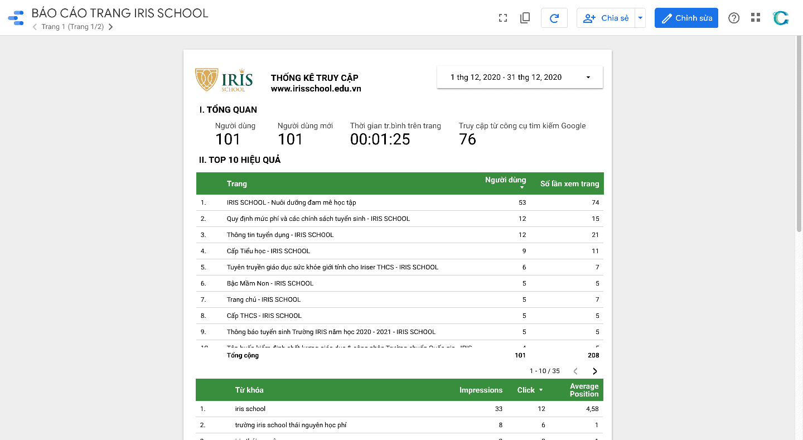Select row Quy định mức phí và các chính sách tuyển sinh
The image size is (803, 440).
click(x=399, y=219)
